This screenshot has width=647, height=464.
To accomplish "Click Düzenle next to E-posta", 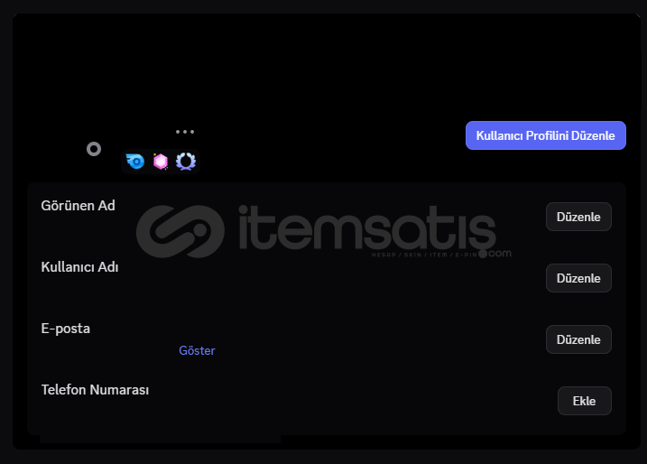I will click(x=578, y=339).
